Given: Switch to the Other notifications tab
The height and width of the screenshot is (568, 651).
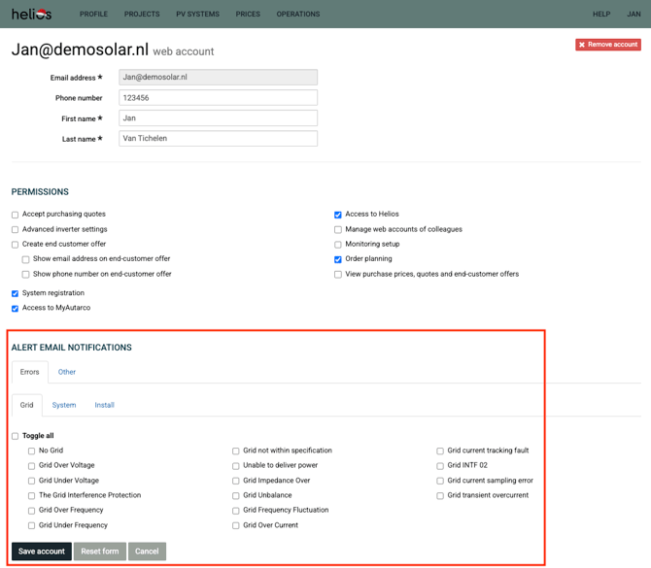Looking at the screenshot, I should (x=67, y=372).
